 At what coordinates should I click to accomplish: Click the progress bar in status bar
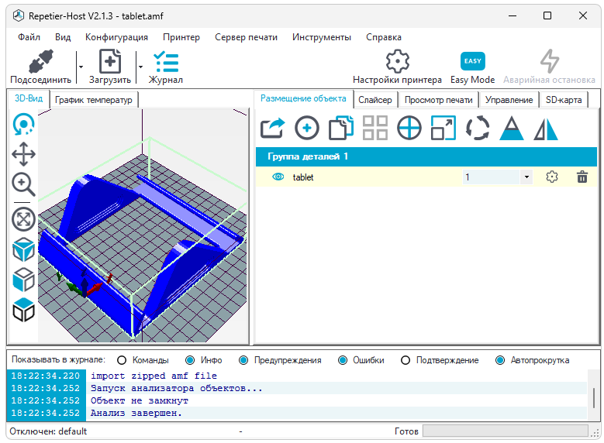[506, 431]
